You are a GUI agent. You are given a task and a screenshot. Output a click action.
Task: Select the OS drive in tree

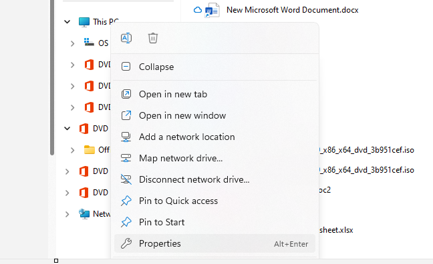click(x=96, y=43)
